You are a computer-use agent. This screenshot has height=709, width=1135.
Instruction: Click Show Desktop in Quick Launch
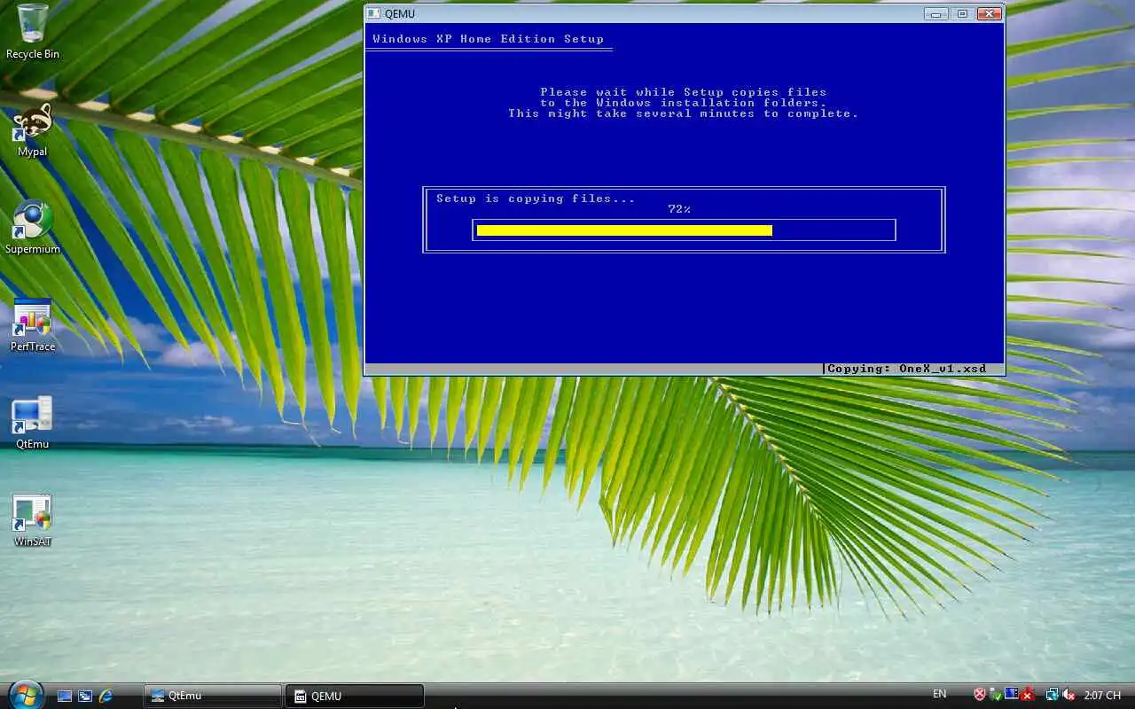coord(65,696)
